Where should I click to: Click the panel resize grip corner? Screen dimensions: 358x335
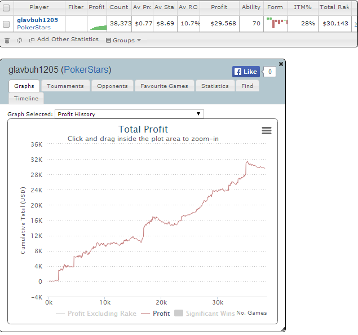coord(283,329)
